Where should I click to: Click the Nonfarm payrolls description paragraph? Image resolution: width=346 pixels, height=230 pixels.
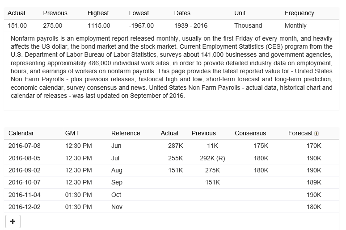171,67
